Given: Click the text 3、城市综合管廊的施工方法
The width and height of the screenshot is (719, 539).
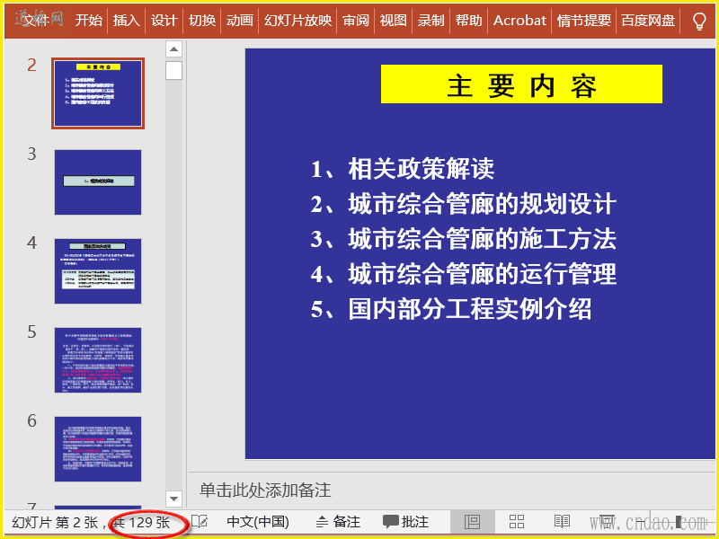Looking at the screenshot, I should point(463,239).
